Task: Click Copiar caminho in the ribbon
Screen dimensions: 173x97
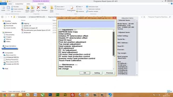Action: click(x=17, y=9)
